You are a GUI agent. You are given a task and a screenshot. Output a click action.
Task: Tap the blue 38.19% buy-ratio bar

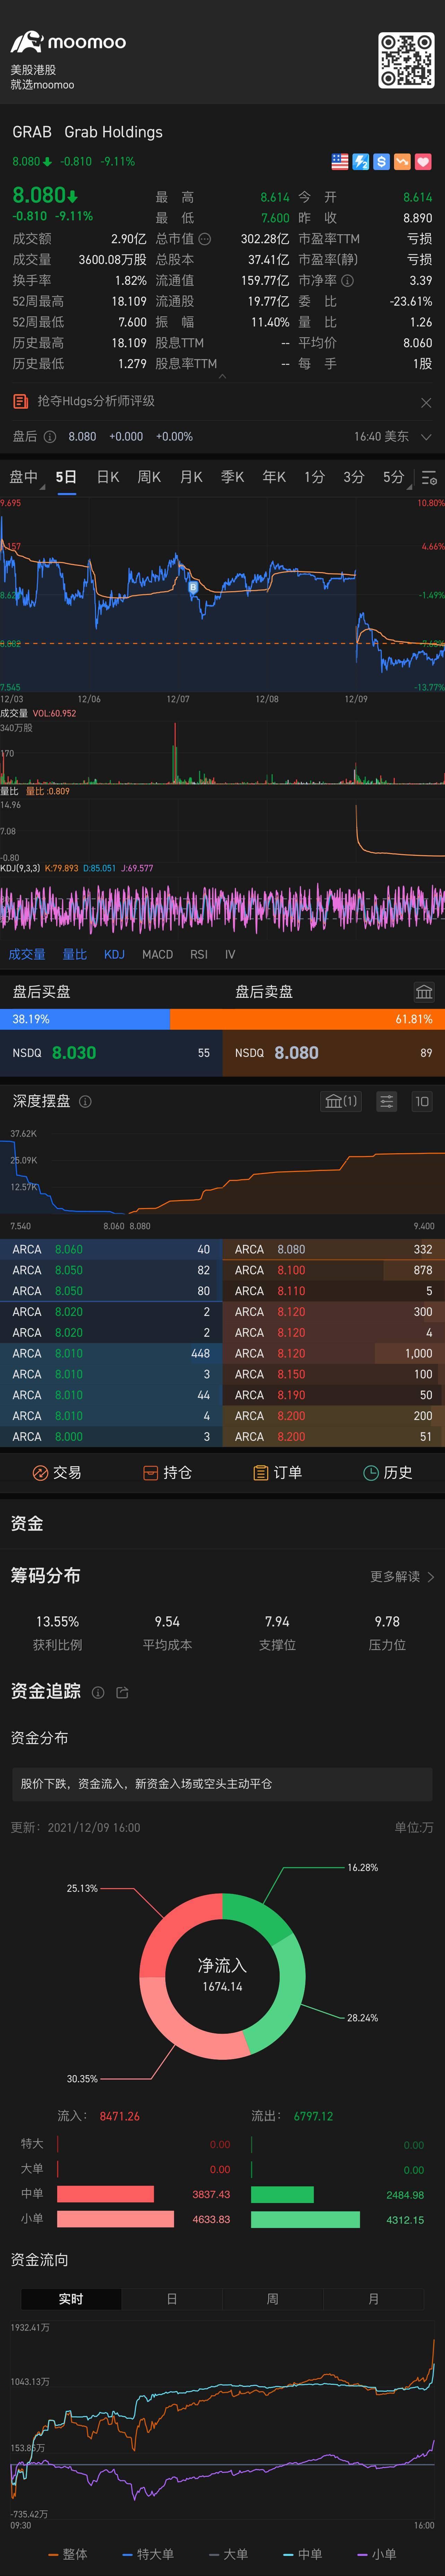(x=85, y=1019)
